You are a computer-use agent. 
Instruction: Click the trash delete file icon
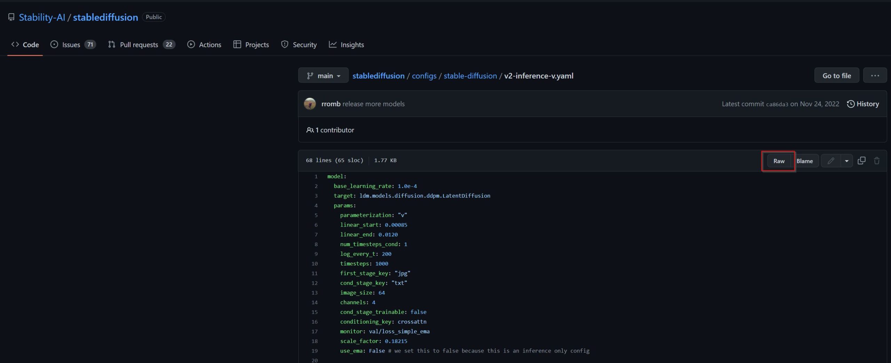point(877,161)
